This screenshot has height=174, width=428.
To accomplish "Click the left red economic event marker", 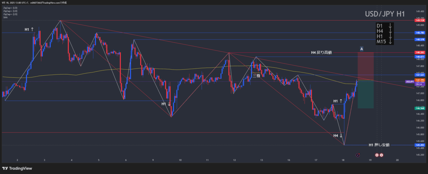I will coord(377,155).
